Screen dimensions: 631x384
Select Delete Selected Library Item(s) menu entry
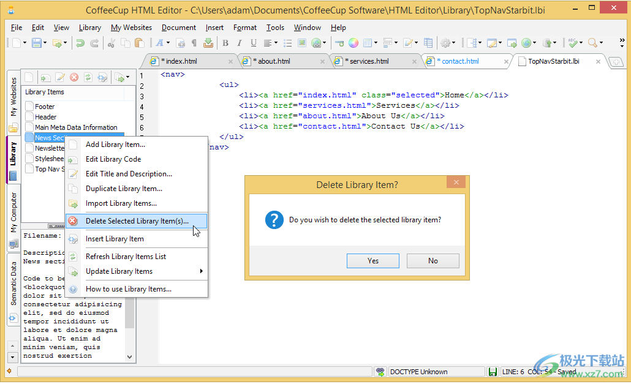pyautogui.click(x=137, y=221)
